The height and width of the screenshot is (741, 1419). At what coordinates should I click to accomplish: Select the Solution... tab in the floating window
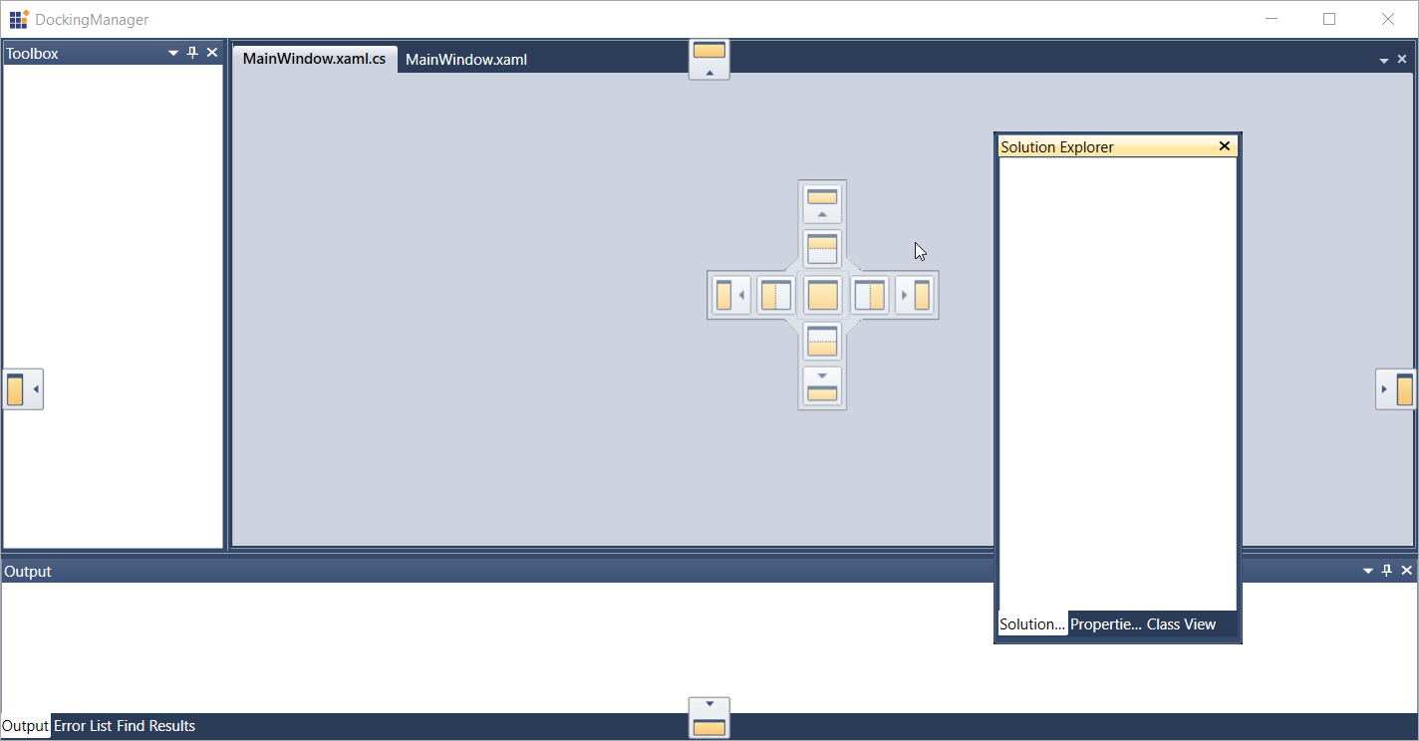(1033, 624)
